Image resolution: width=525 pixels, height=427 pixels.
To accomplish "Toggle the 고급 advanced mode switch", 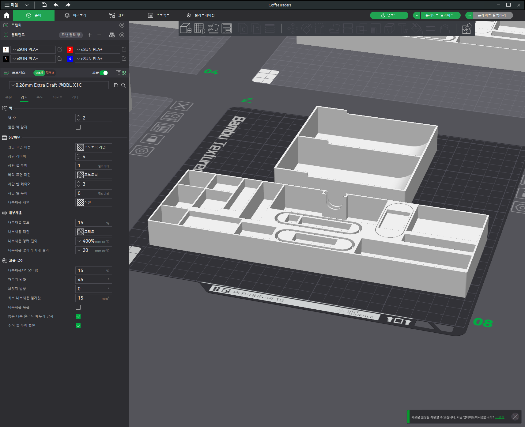I will [x=104, y=73].
